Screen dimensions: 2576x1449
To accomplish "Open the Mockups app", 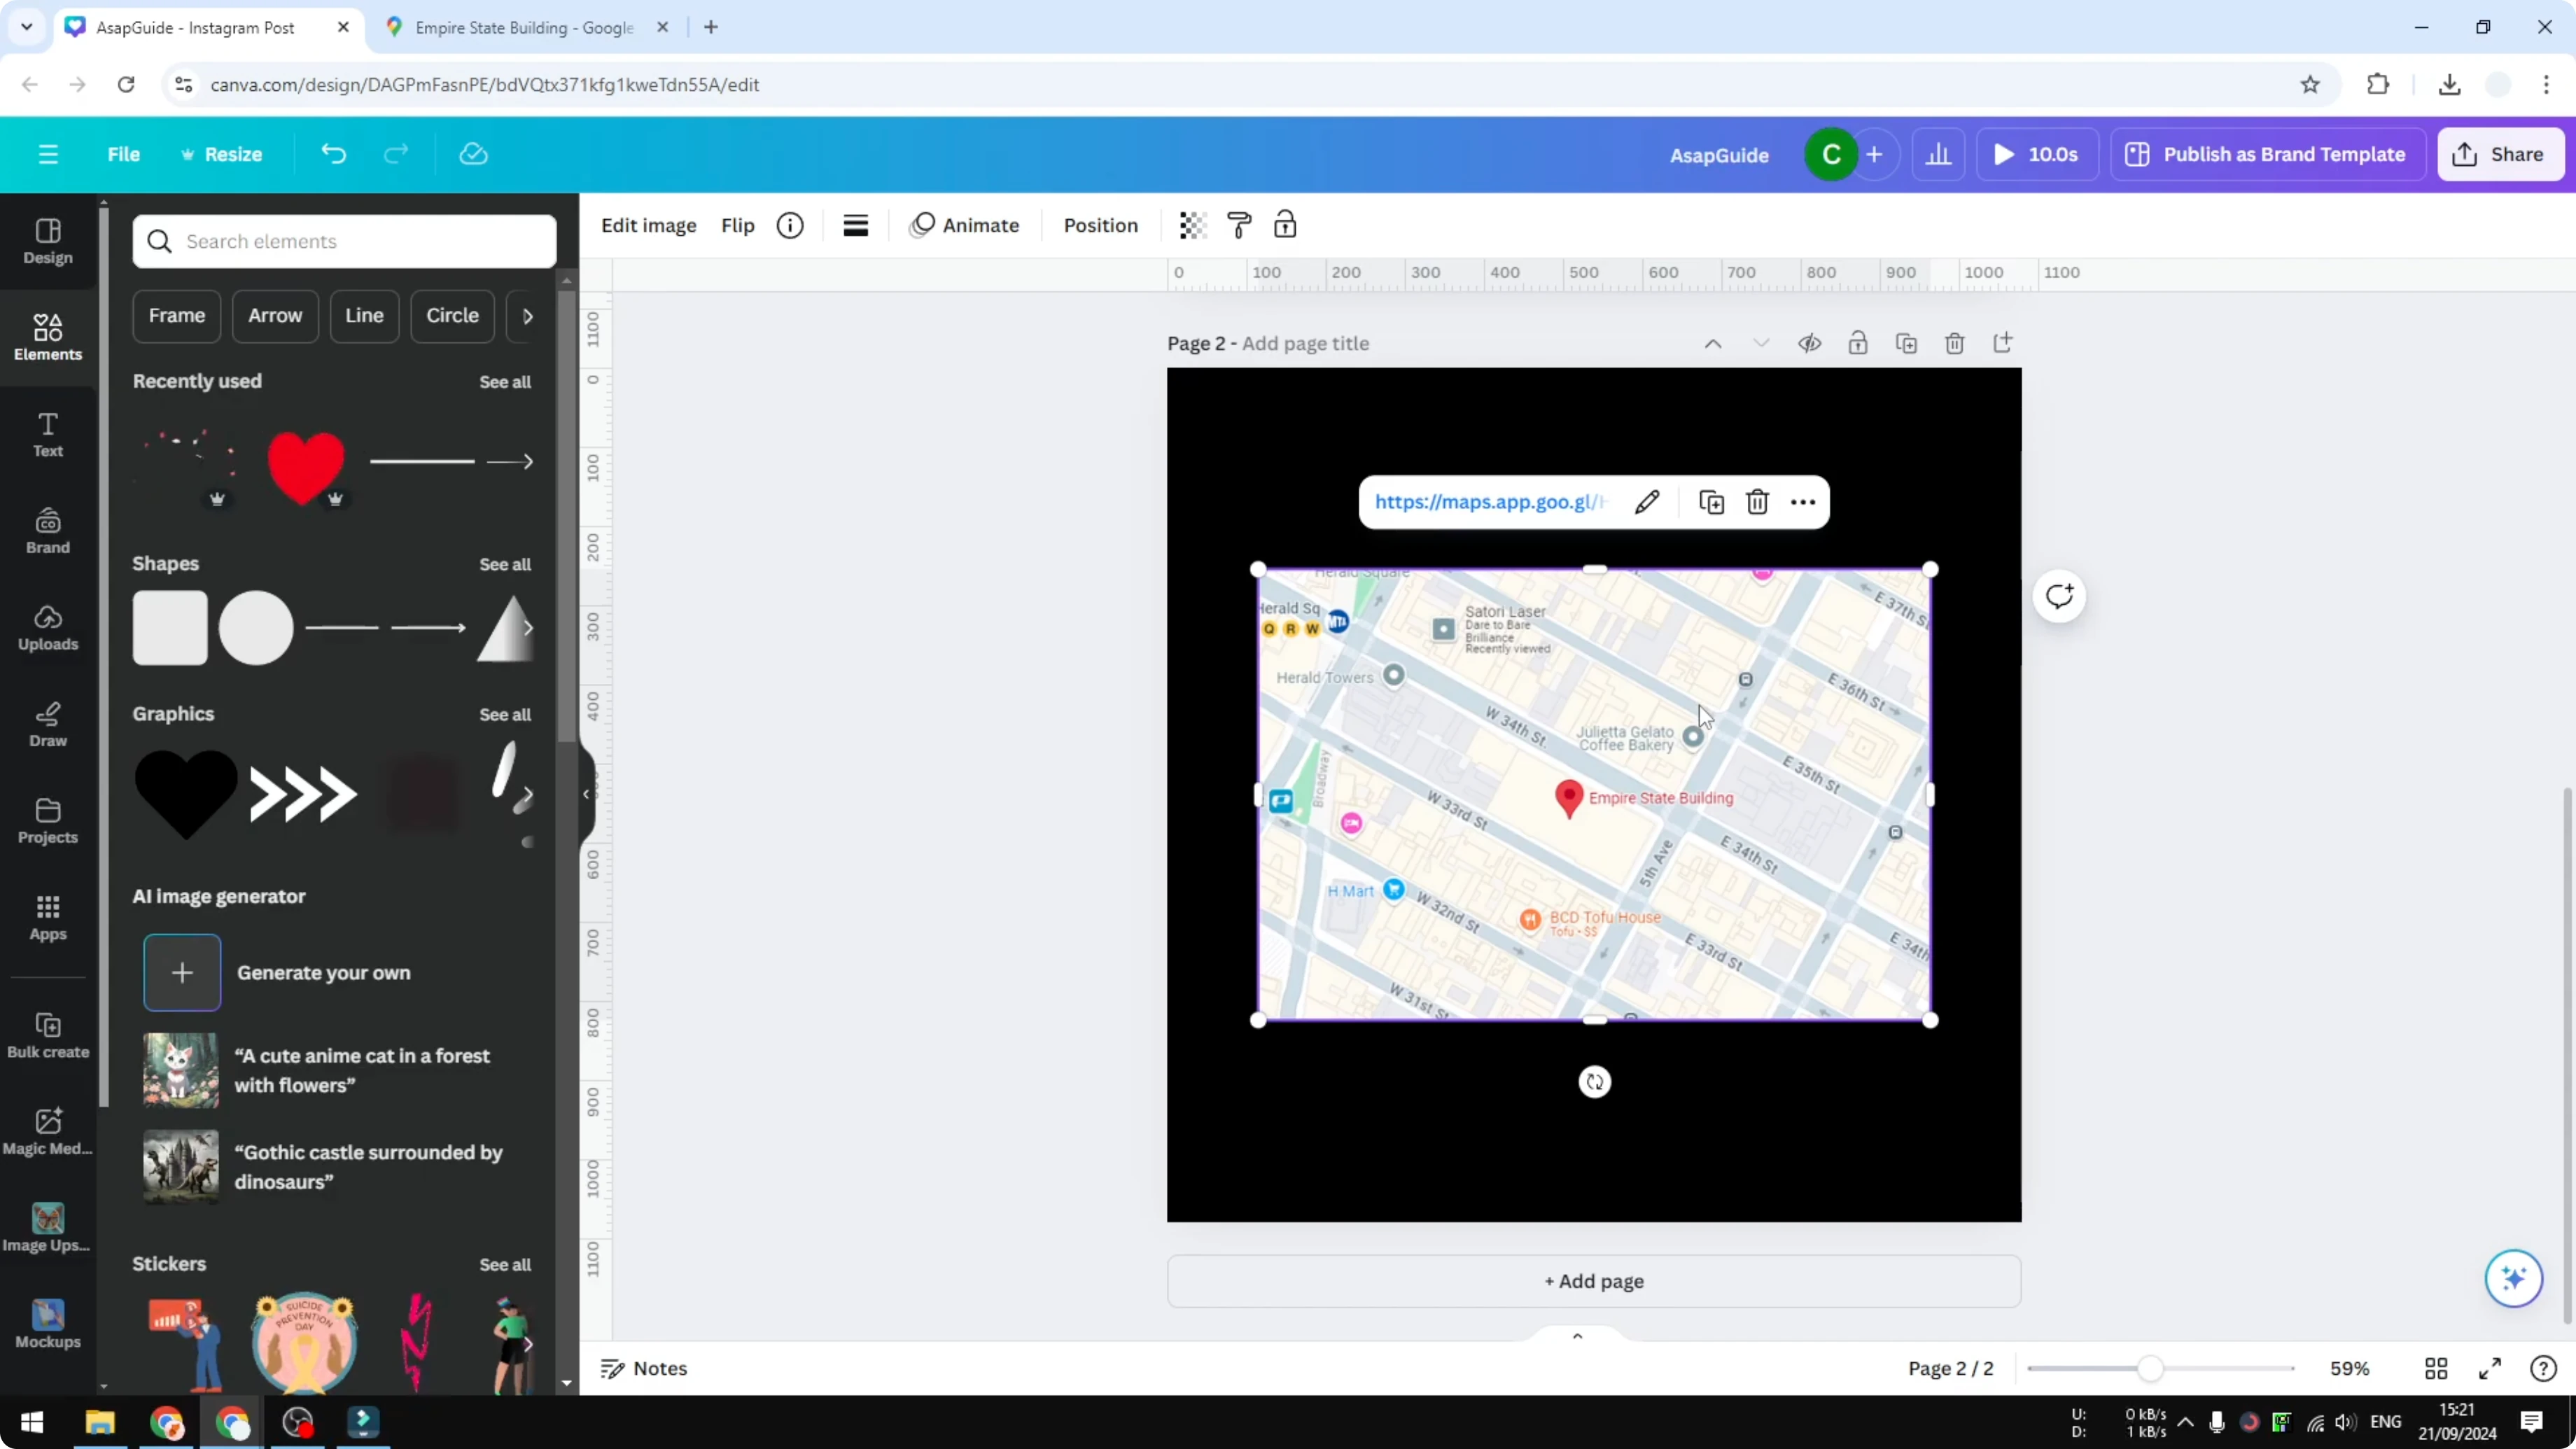I will click(x=48, y=1325).
